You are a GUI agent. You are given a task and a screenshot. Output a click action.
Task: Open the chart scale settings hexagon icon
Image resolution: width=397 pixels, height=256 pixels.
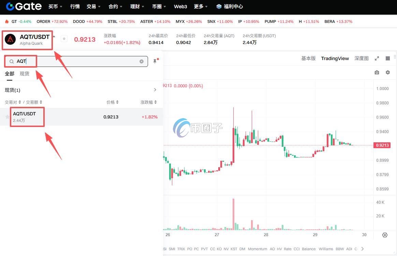tap(385, 235)
